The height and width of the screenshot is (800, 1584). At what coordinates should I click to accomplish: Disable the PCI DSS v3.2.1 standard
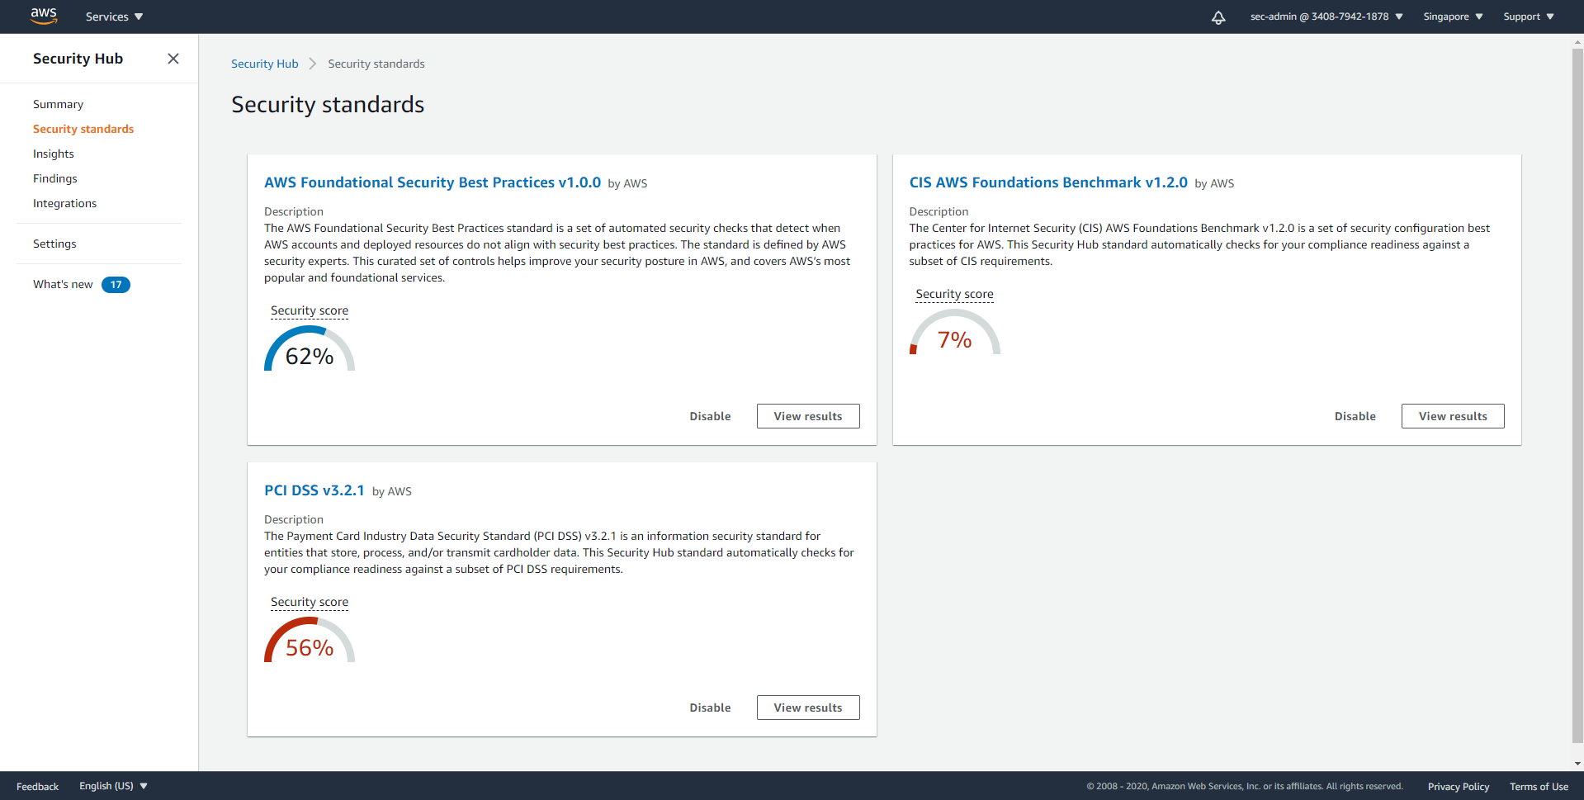pos(711,708)
